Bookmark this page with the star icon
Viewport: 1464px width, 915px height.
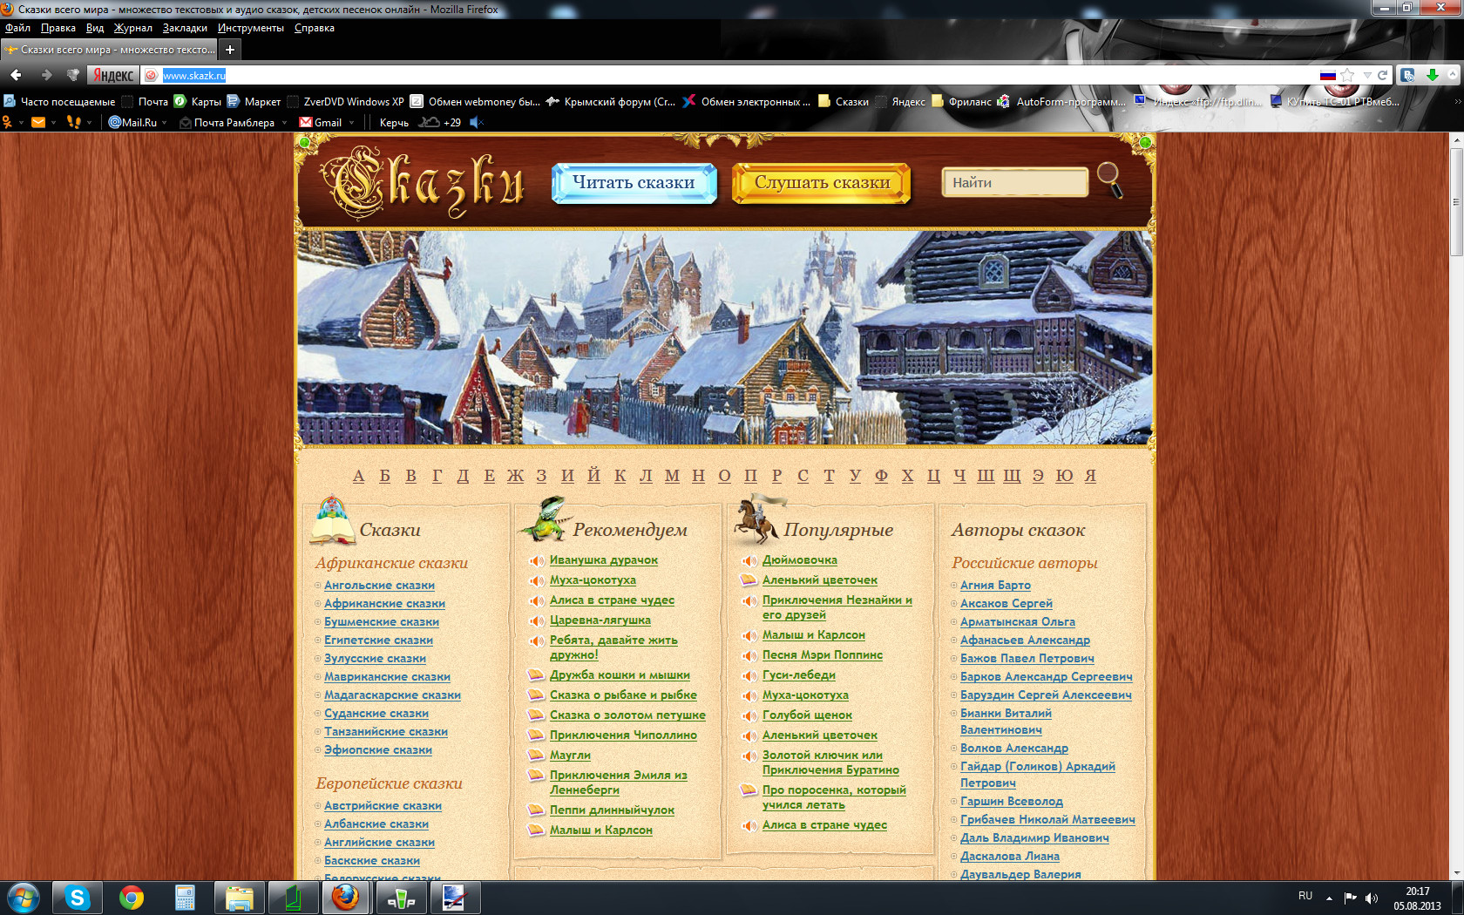click(x=1347, y=75)
